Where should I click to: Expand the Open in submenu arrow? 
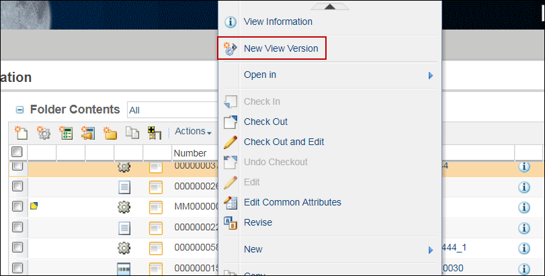click(431, 75)
